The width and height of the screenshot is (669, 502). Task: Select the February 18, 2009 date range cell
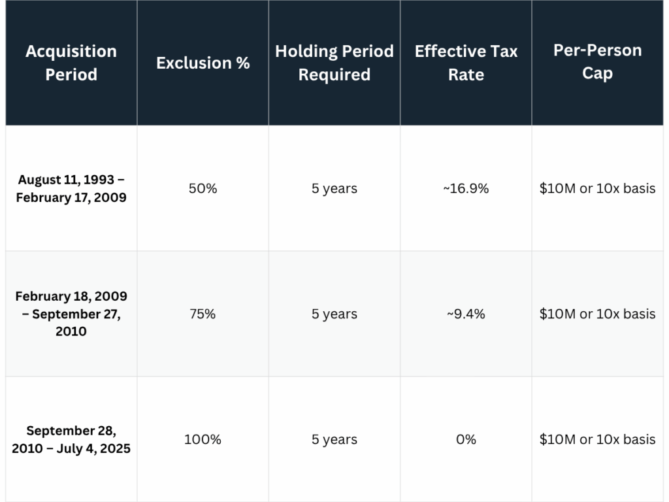(71, 314)
